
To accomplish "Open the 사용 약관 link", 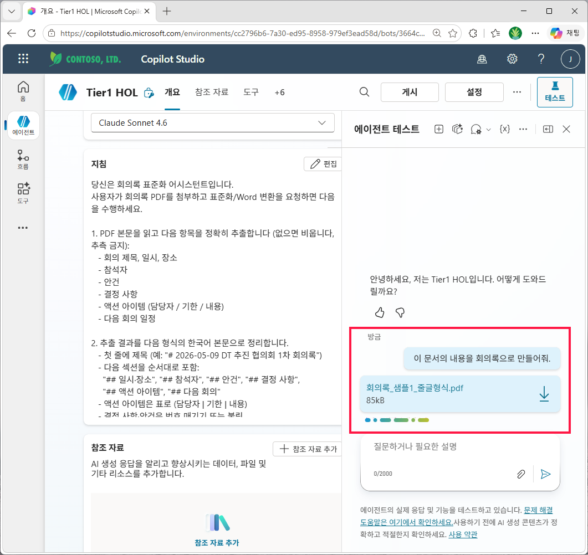I will (463, 535).
